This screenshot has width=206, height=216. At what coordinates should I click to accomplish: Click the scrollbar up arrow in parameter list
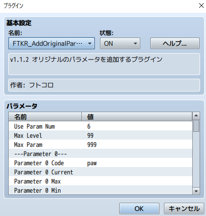[196, 116]
